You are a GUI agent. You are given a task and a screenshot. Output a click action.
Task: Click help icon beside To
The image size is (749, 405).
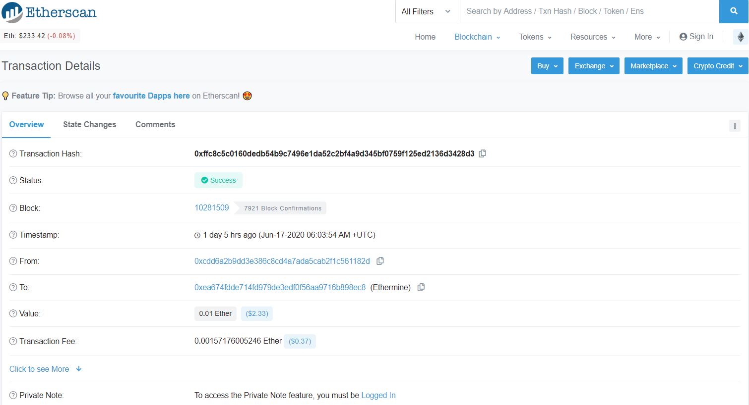[13, 287]
